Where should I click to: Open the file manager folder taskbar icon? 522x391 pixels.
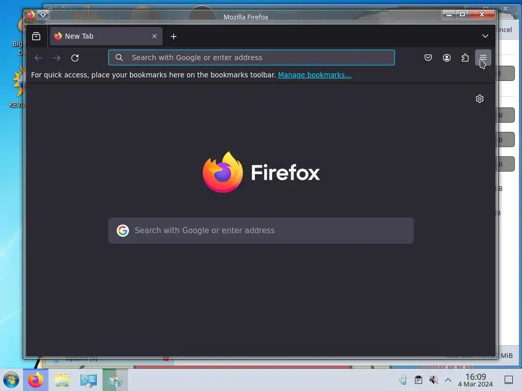click(62, 380)
